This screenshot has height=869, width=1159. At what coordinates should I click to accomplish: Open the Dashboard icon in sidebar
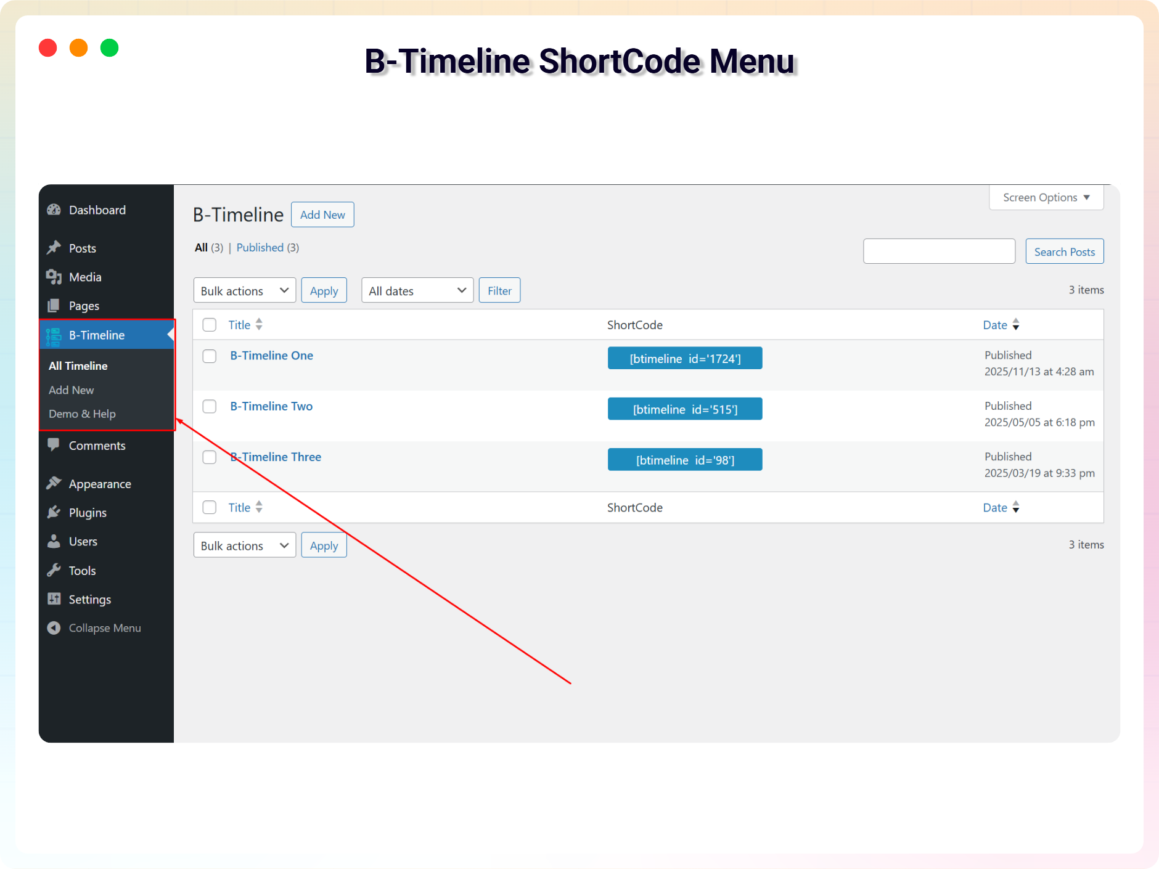(54, 210)
